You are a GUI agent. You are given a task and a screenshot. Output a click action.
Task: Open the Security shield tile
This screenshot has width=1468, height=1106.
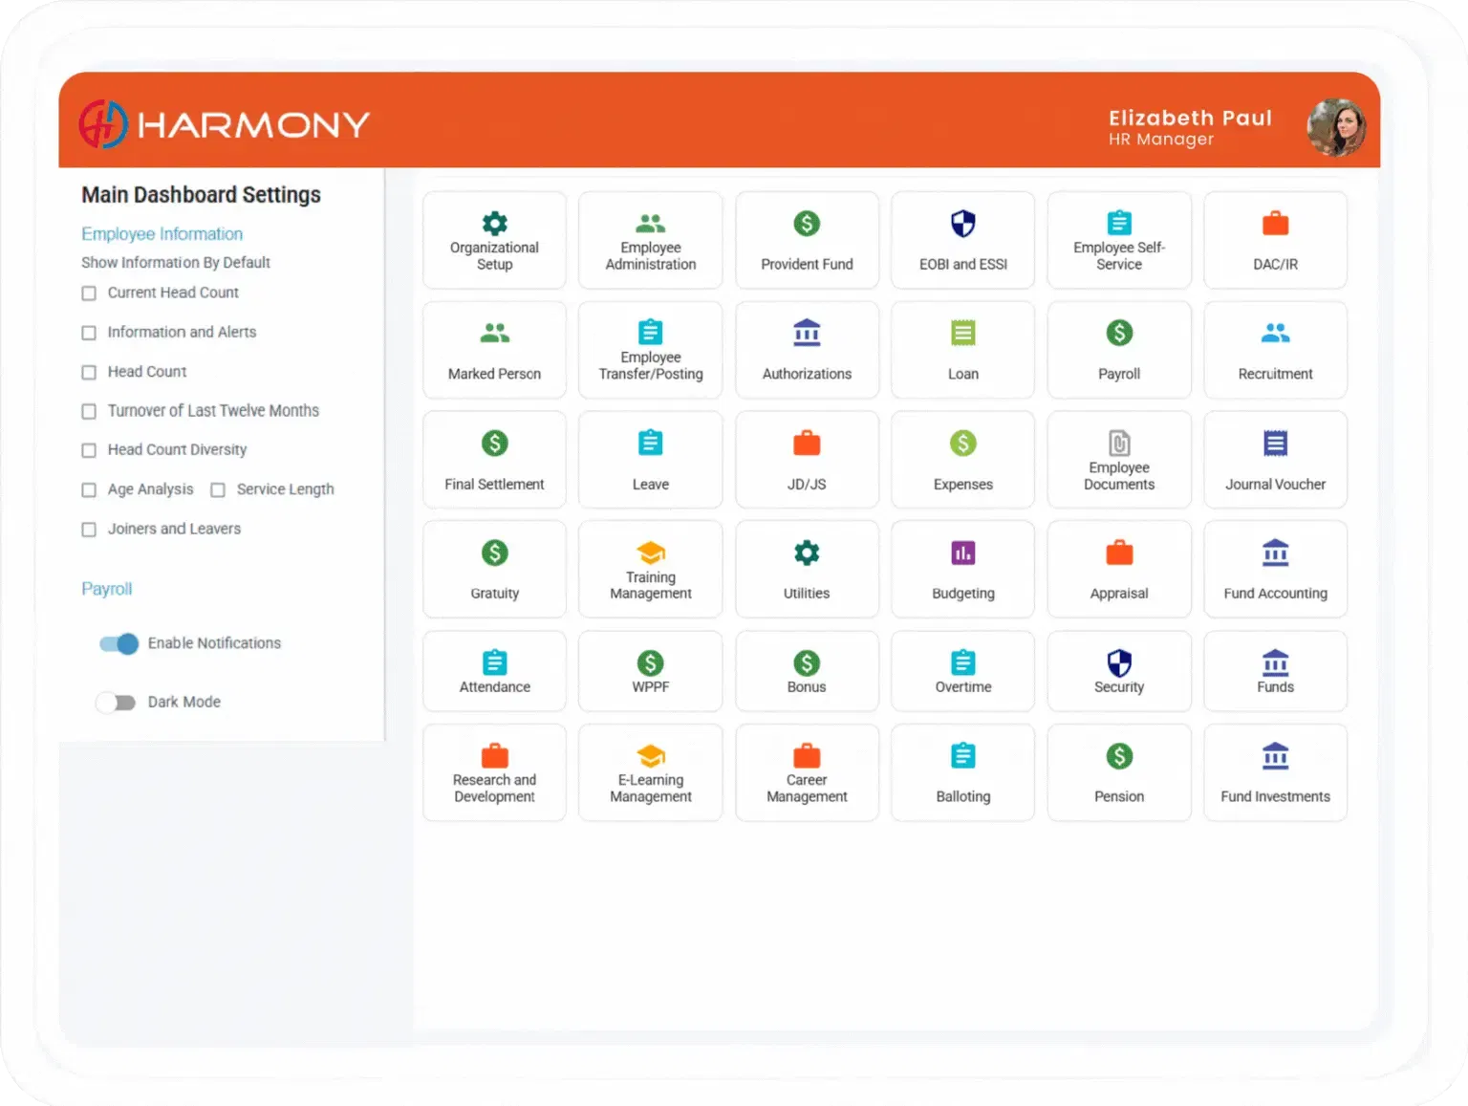1119,671
